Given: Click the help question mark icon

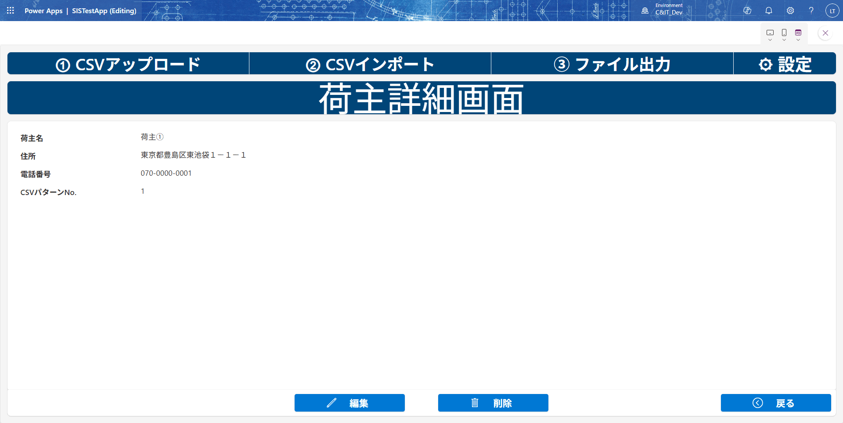Looking at the screenshot, I should (x=811, y=11).
